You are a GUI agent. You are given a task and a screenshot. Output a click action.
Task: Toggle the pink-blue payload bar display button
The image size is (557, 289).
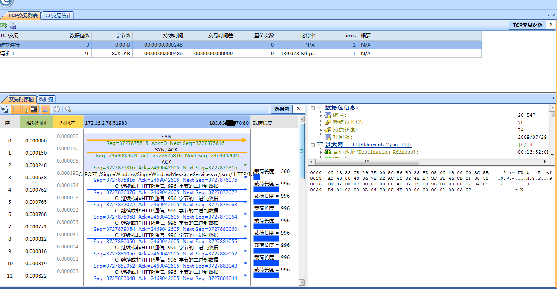pyautogui.click(x=46, y=109)
